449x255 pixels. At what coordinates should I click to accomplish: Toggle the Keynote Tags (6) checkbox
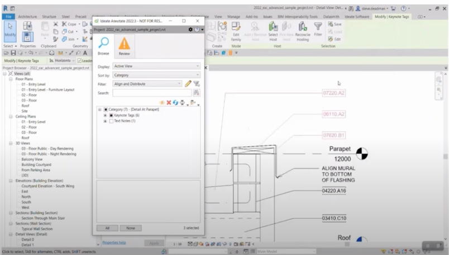click(x=111, y=115)
